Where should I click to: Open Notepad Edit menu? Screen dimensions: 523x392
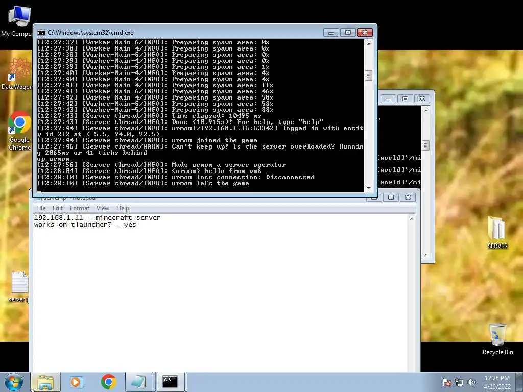(58, 208)
